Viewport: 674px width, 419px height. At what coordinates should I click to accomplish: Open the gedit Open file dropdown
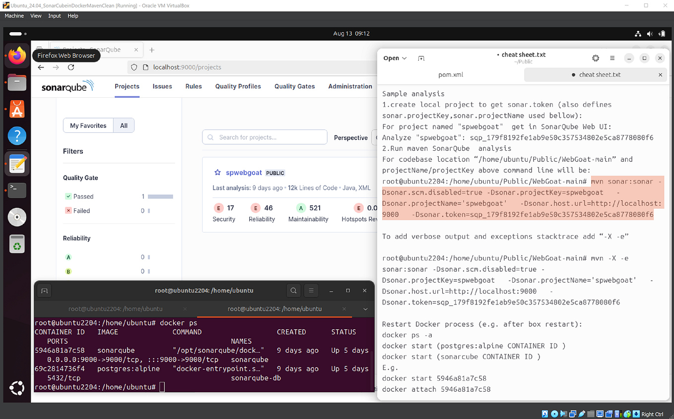(x=394, y=58)
